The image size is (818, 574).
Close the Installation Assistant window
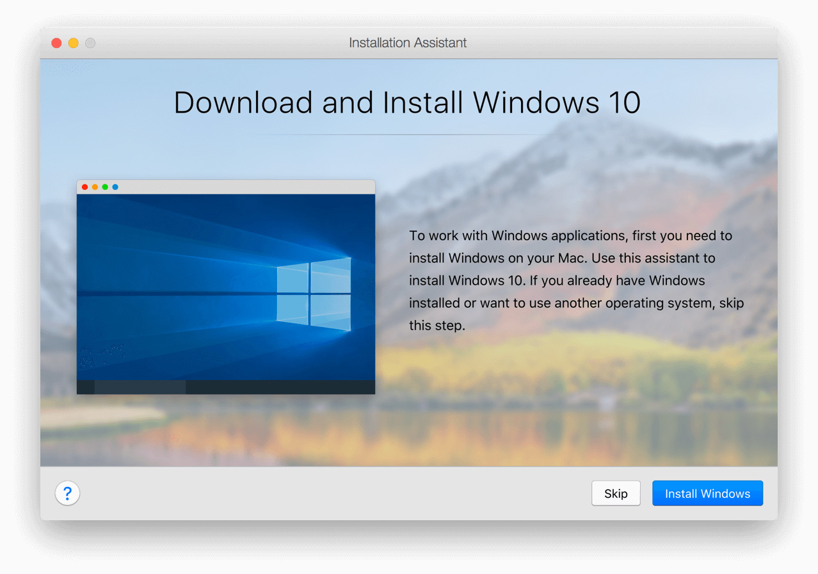[56, 43]
